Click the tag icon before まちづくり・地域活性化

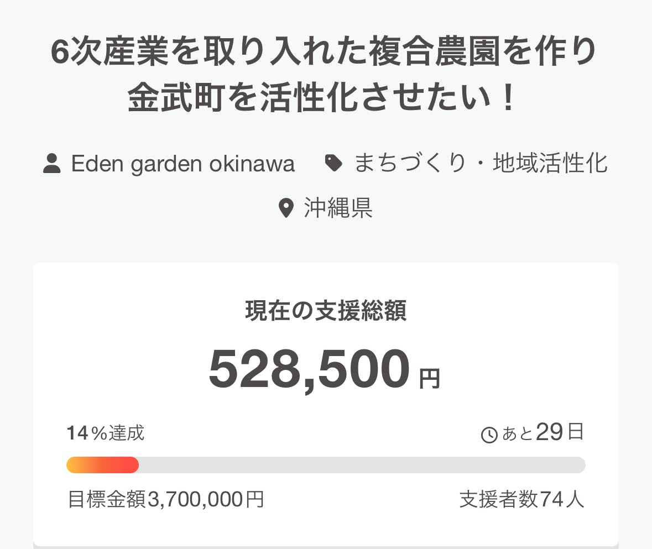coord(333,163)
